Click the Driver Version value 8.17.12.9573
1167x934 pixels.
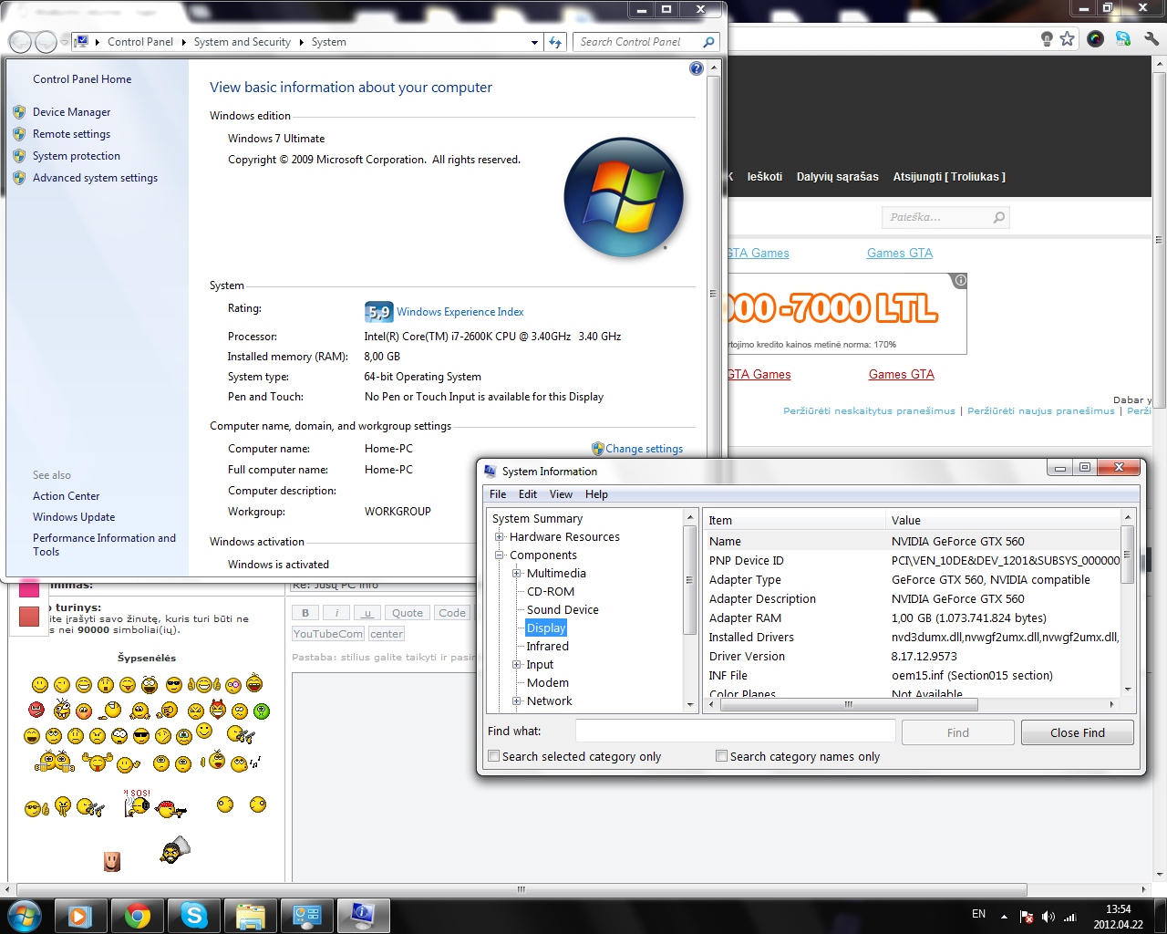tap(924, 657)
